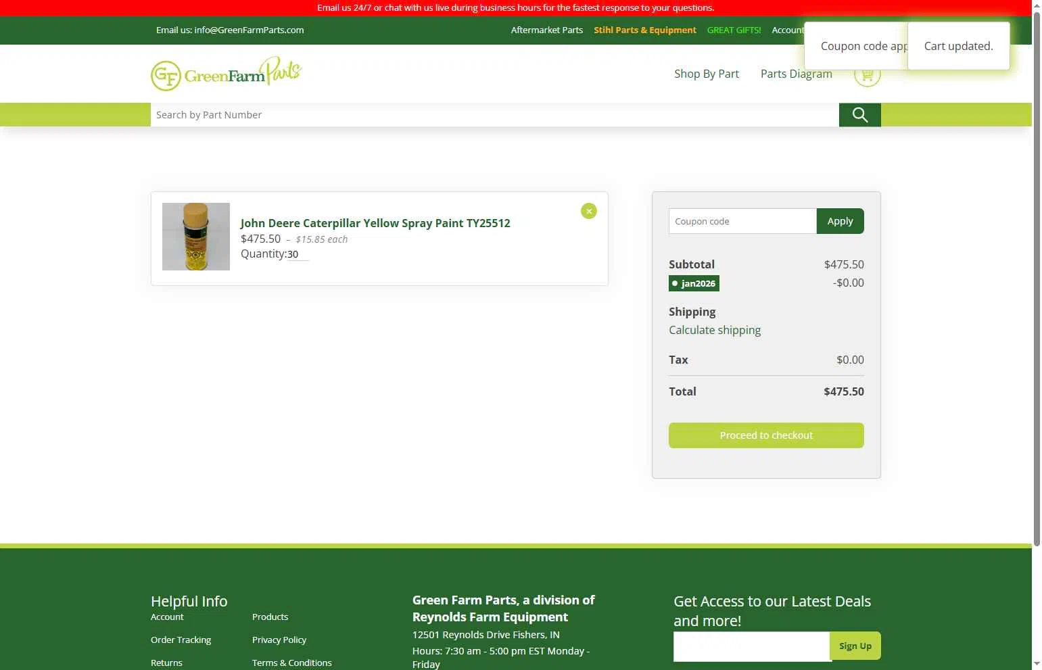The image size is (1042, 670).
Task: Open GREAT GIFTS! menu item
Action: (x=734, y=30)
